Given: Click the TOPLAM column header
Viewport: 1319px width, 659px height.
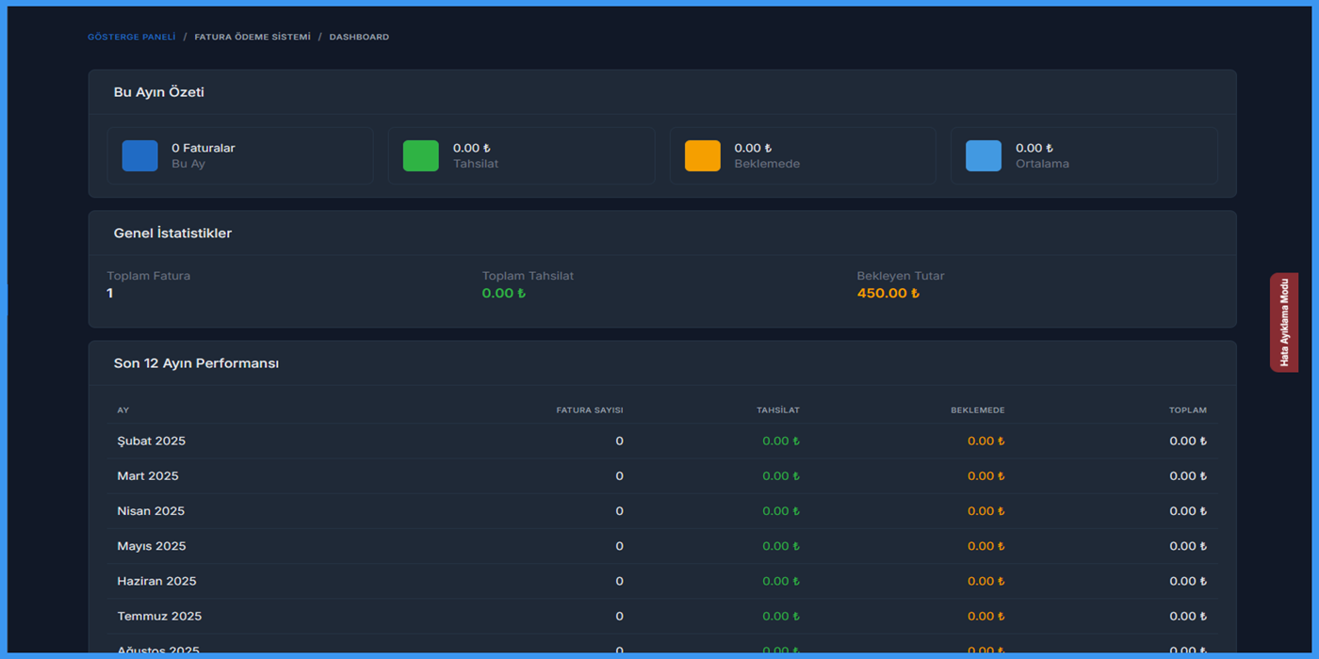Looking at the screenshot, I should [1187, 410].
